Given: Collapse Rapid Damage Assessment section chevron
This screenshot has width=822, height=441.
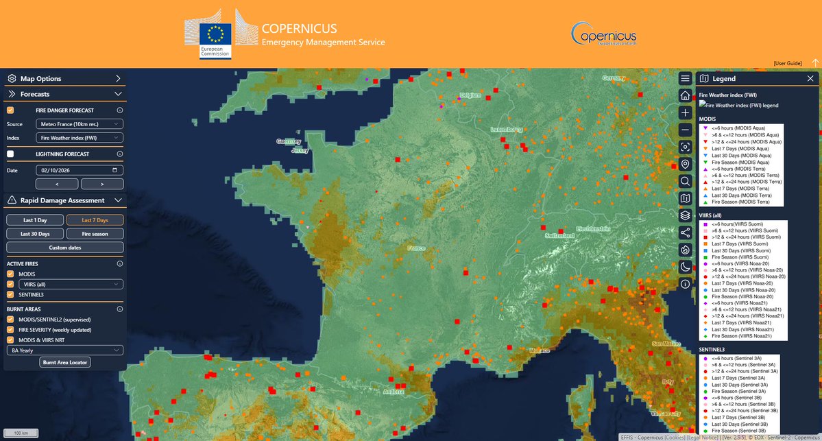Looking at the screenshot, I should coord(118,200).
